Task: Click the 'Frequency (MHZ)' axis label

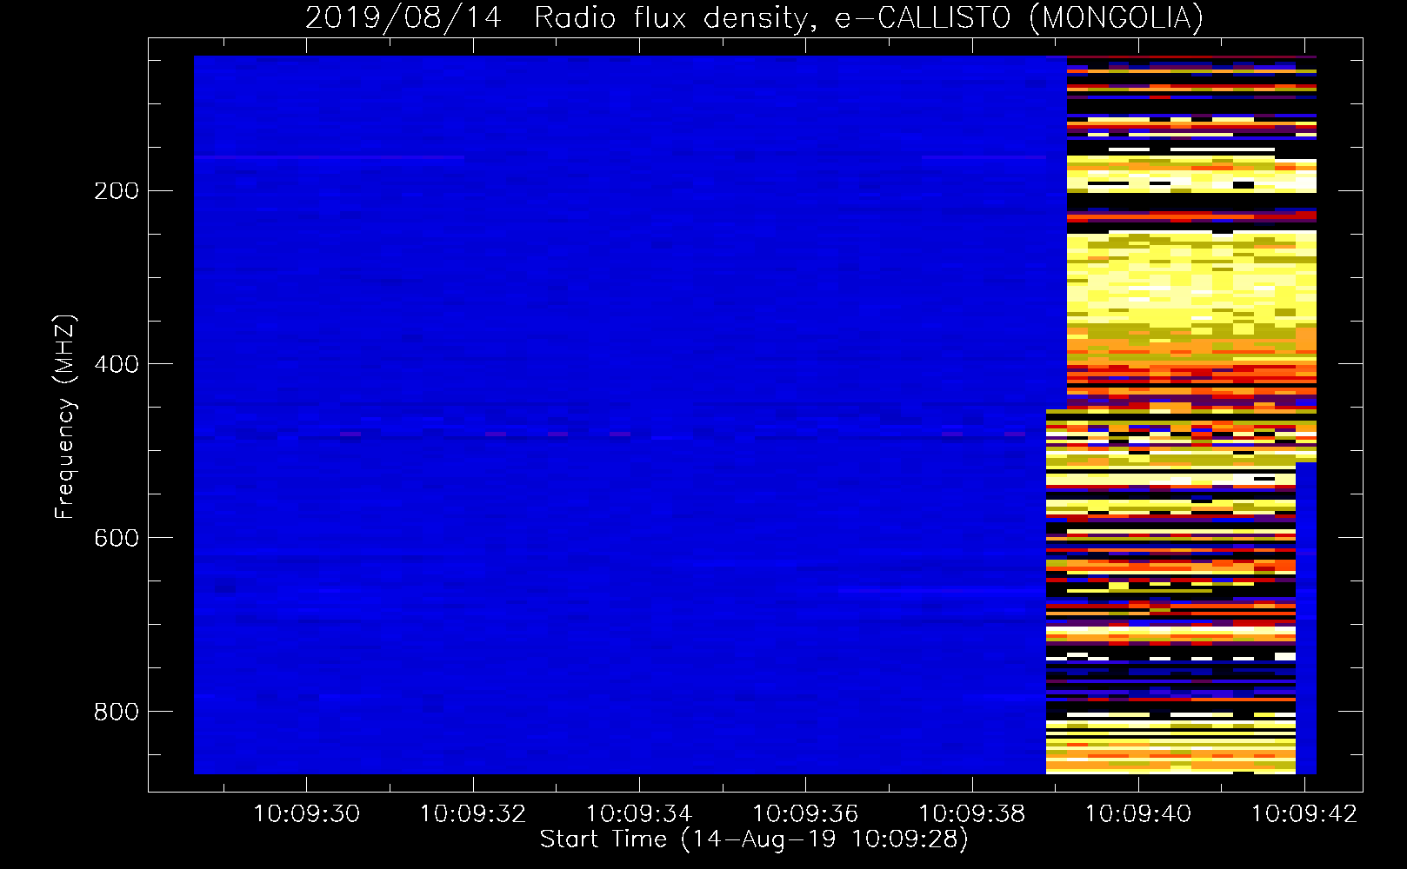Action: click(64, 417)
